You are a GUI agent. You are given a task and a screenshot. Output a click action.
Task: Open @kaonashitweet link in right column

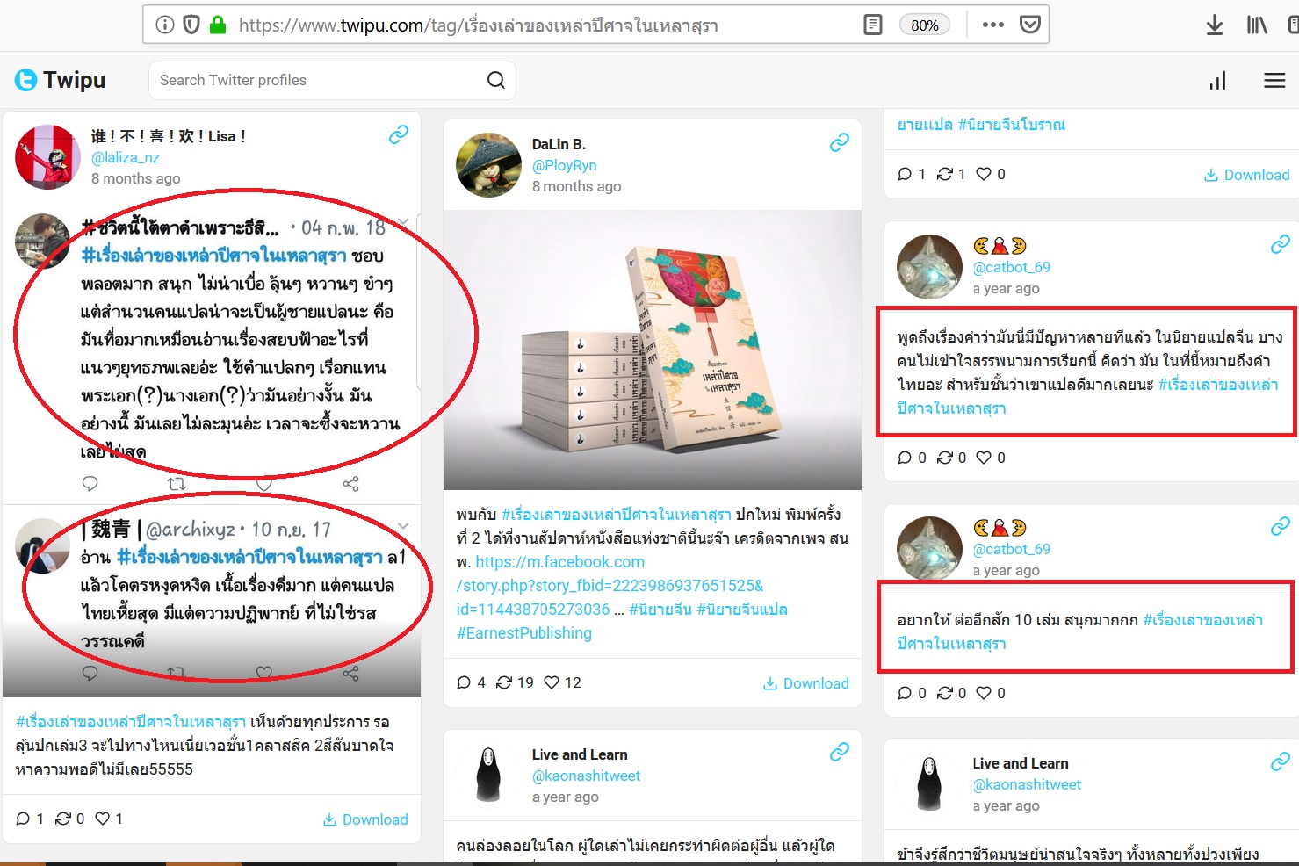(1027, 784)
